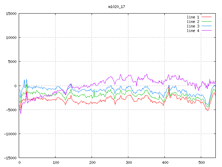This screenshot has width=222, height=167.
Task: Click the y-axis label 5000
Action: (12, 62)
